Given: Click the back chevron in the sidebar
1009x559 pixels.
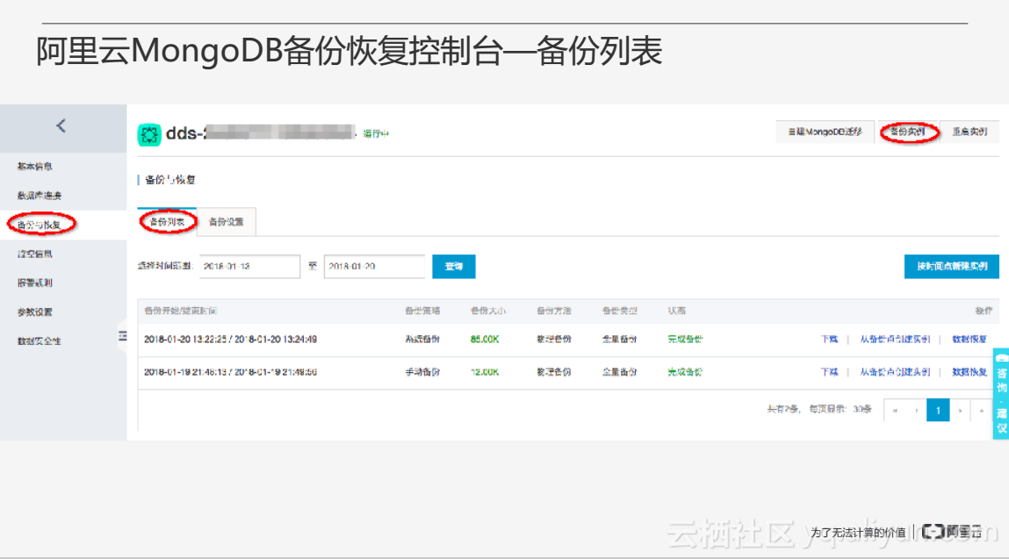Looking at the screenshot, I should coord(61,126).
